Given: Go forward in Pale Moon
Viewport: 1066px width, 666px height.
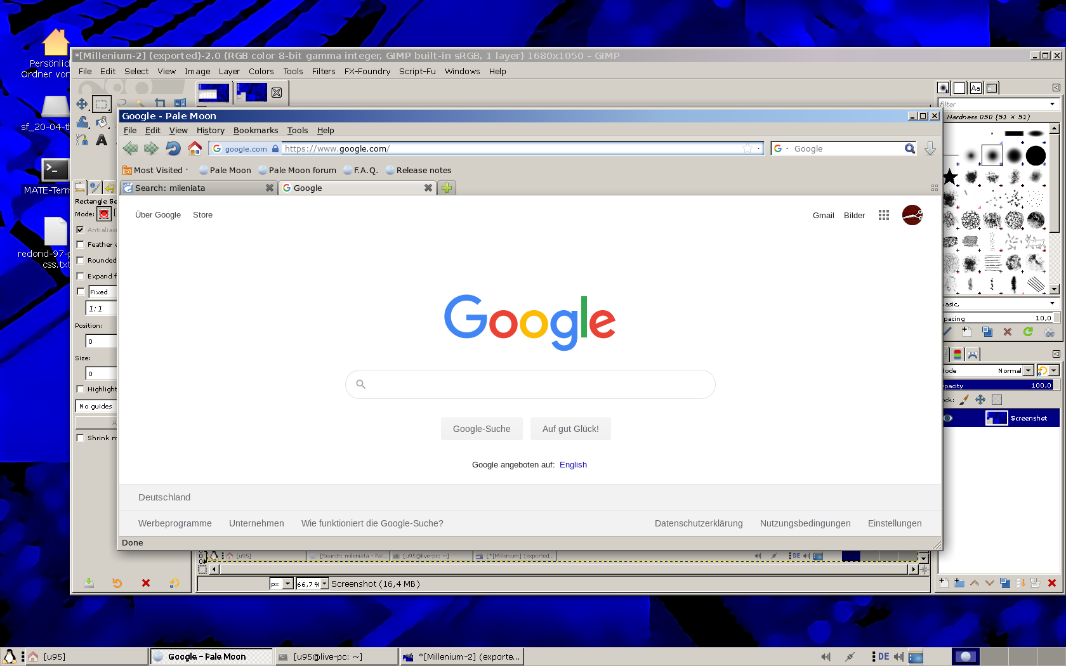Looking at the screenshot, I should click(x=151, y=148).
